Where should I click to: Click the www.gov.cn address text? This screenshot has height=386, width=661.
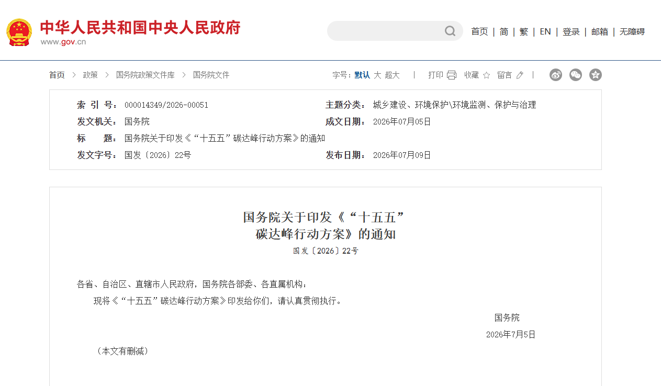pos(63,42)
